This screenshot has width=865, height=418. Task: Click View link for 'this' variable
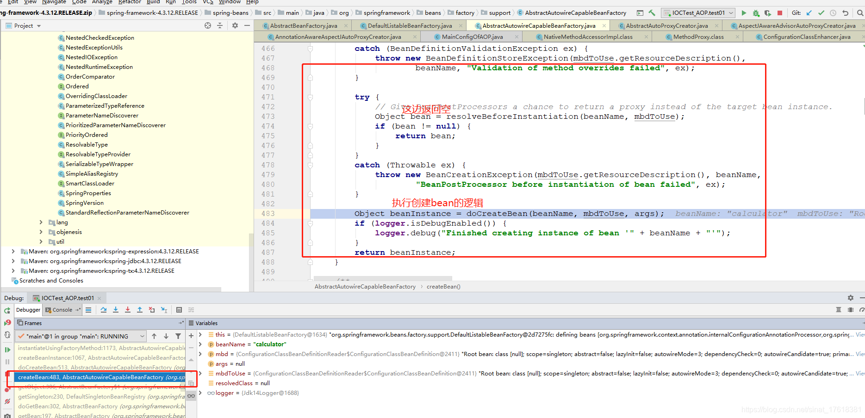click(860, 334)
